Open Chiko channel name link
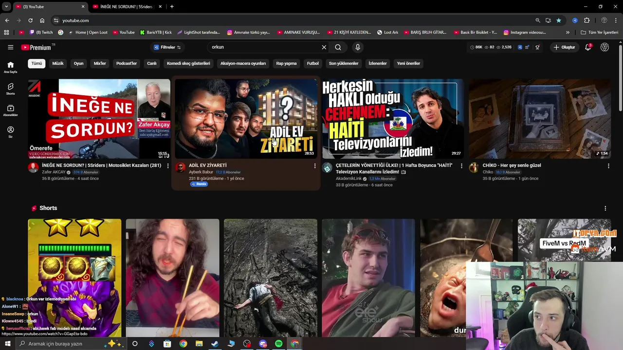This screenshot has height=350, width=623. [488, 172]
